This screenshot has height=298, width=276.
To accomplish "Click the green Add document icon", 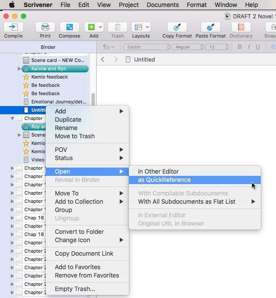I will pyautogui.click(x=91, y=27).
